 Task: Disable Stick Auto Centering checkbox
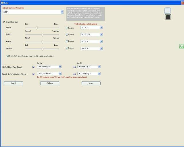point(7,56)
